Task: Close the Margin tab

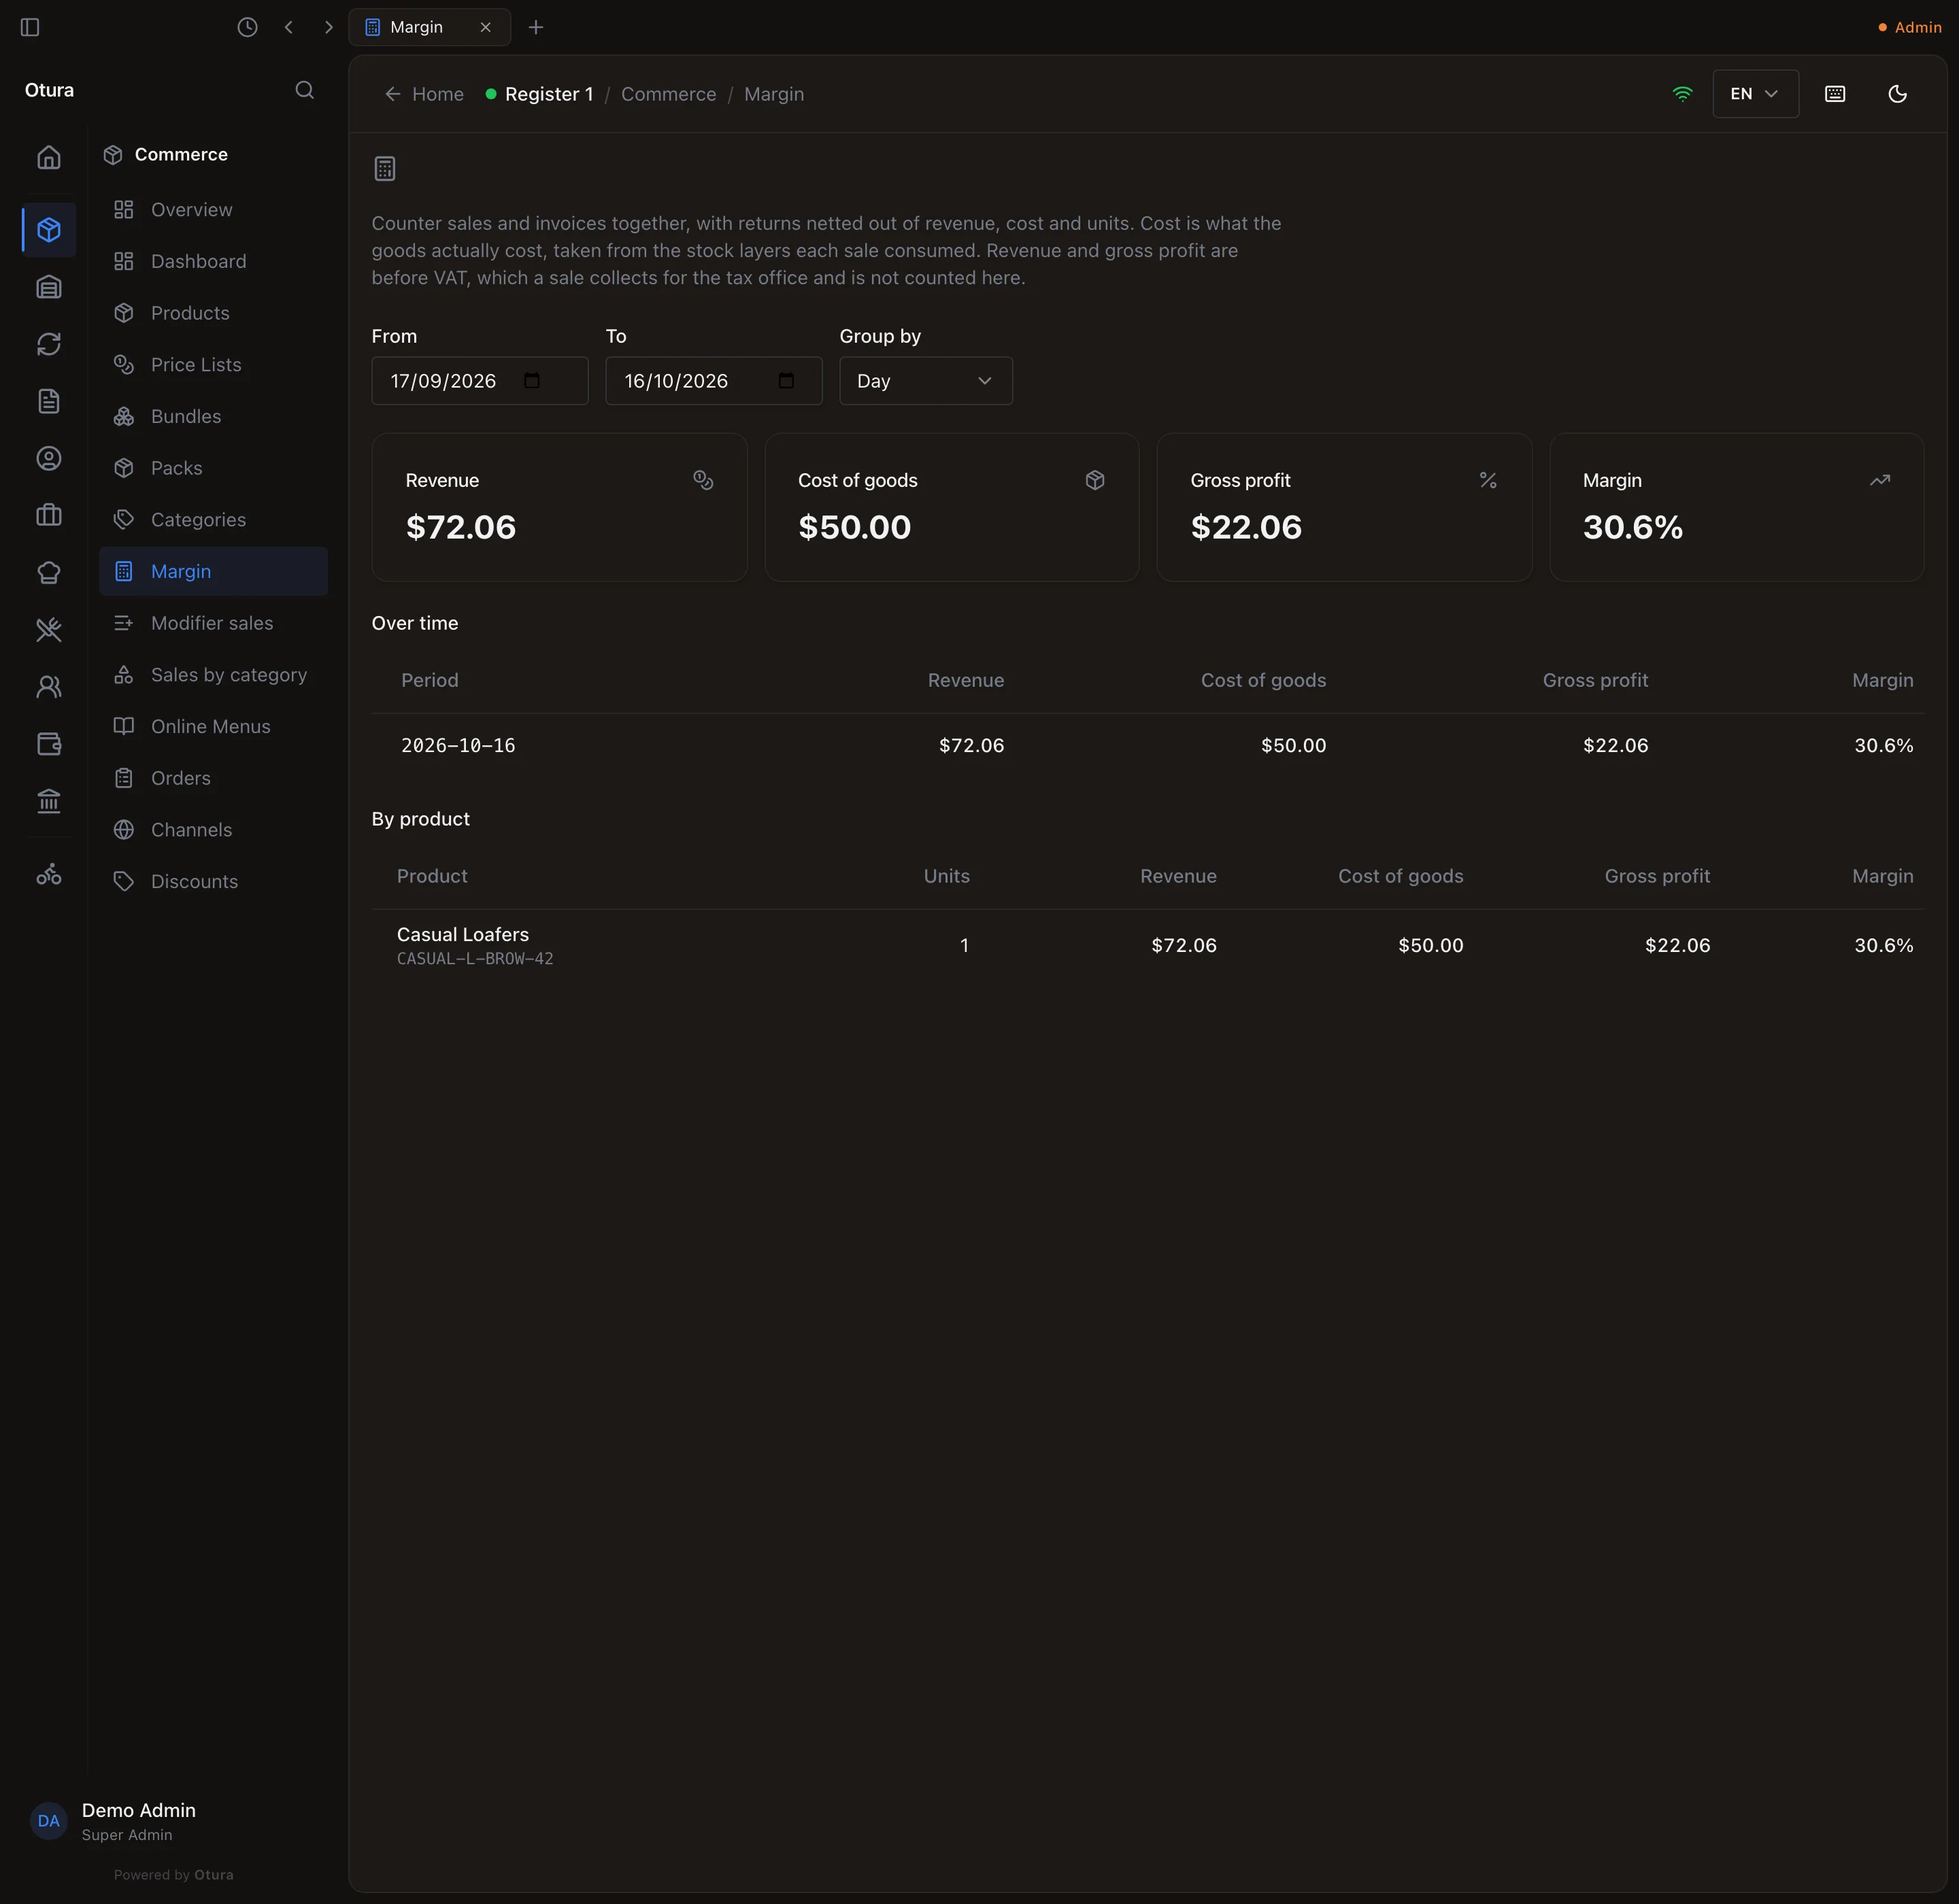Action: click(x=485, y=27)
